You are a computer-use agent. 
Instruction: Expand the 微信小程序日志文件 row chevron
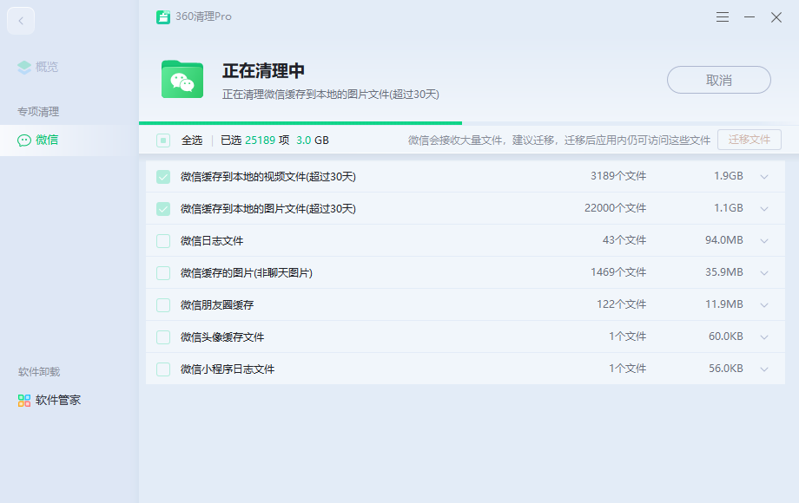point(764,369)
